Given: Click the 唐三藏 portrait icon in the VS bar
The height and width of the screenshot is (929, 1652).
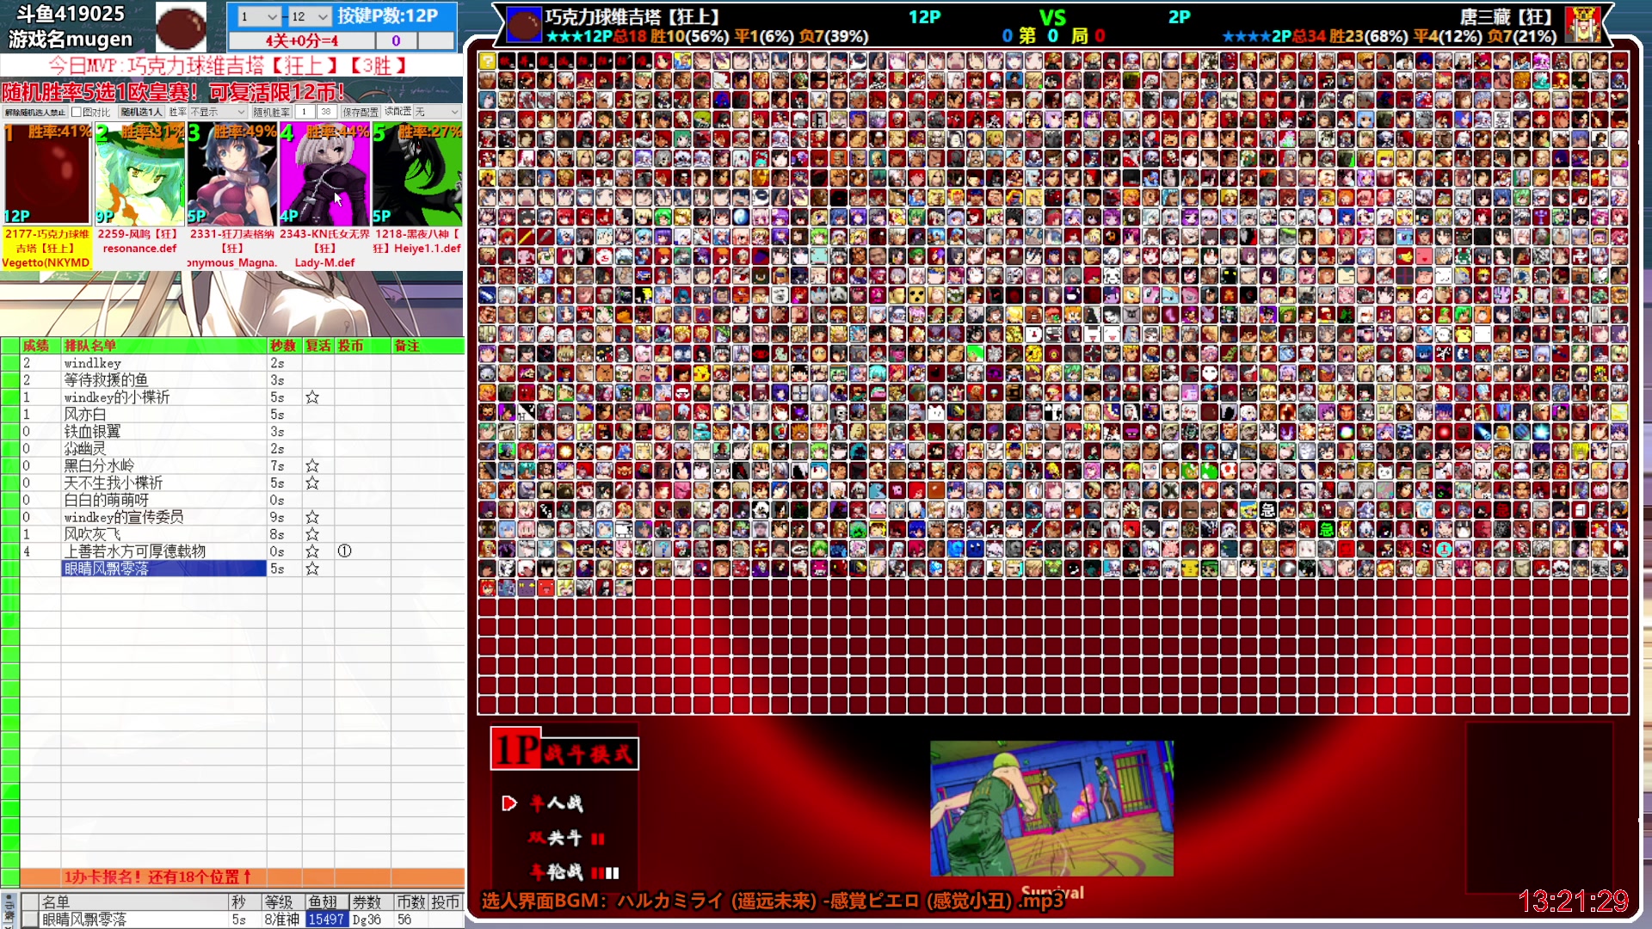Looking at the screenshot, I should [x=1582, y=25].
